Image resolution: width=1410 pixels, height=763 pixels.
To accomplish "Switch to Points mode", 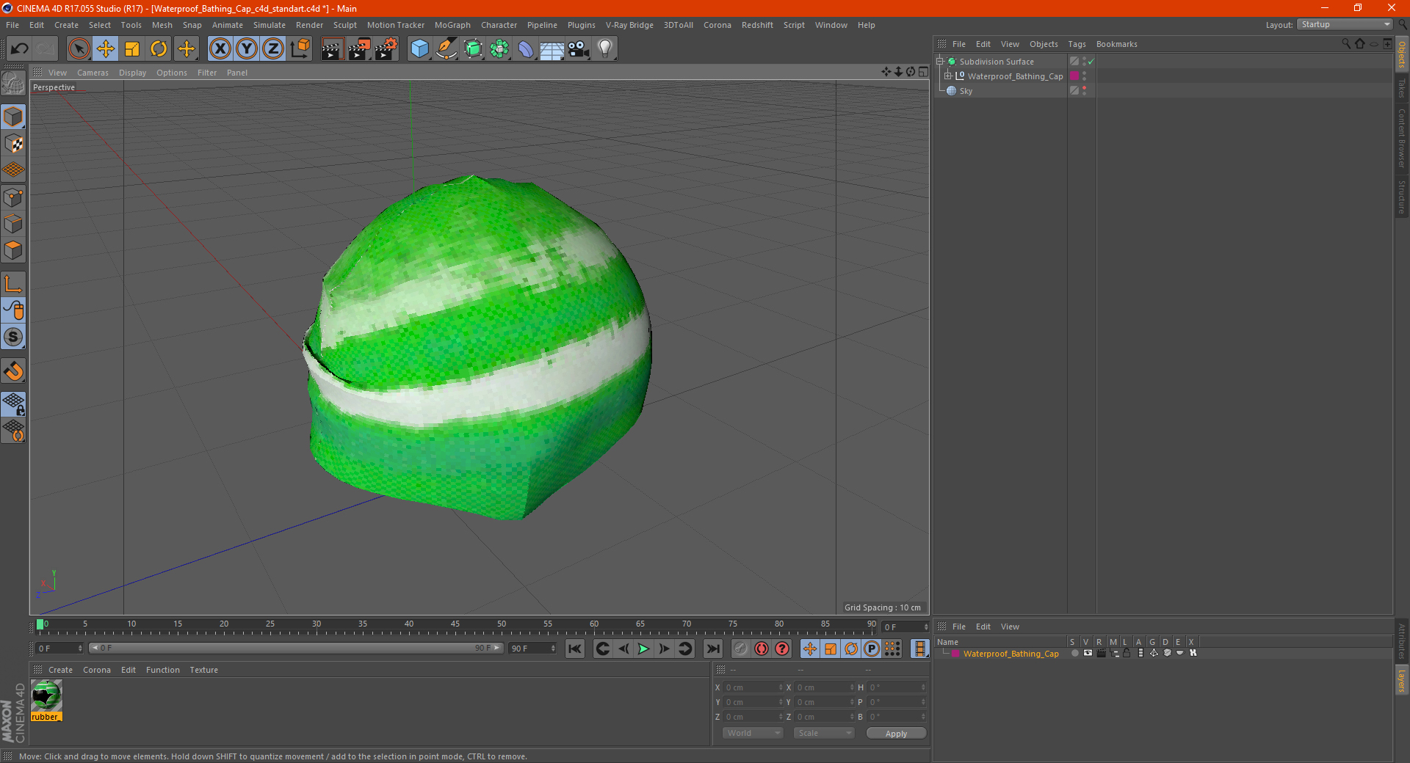I will pyautogui.click(x=13, y=197).
